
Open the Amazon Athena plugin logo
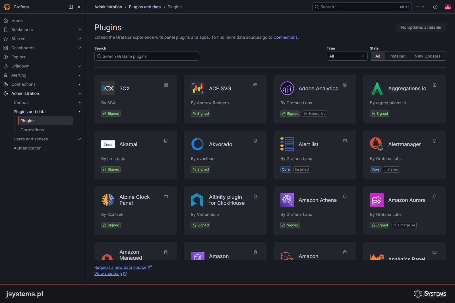[x=287, y=200]
